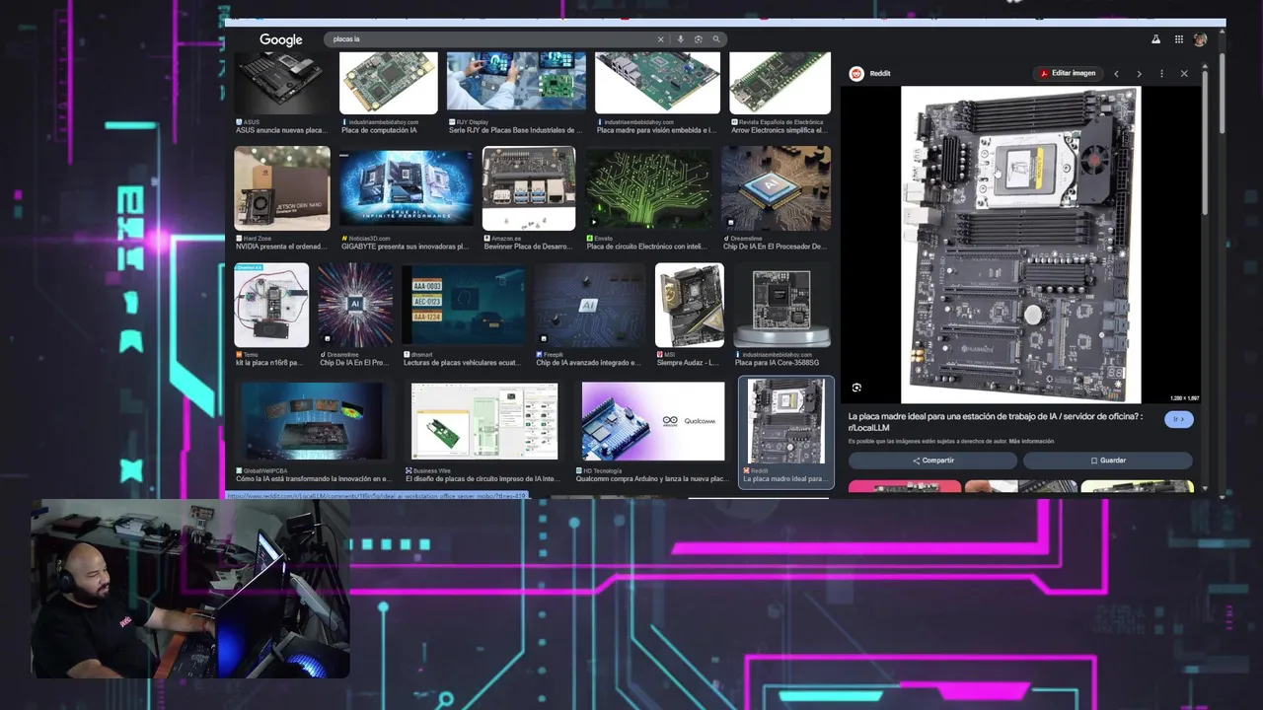Open the Arrow Electronics result thumbnail
Image resolution: width=1263 pixels, height=710 pixels.
[780, 84]
